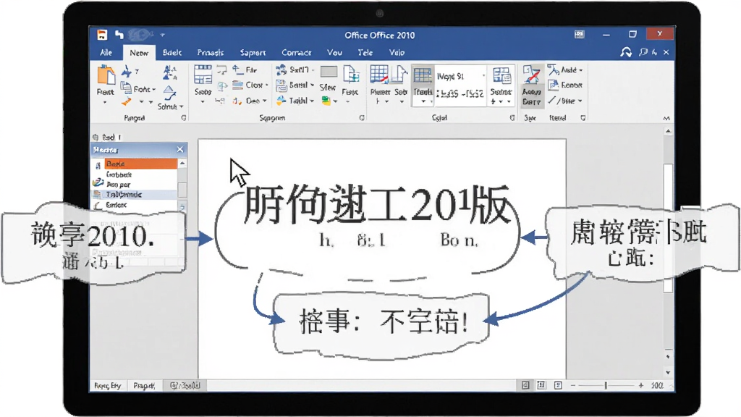Viewport: 741px width, 417px height.
Task: Click the Schmit shape icon
Action: 169,93
